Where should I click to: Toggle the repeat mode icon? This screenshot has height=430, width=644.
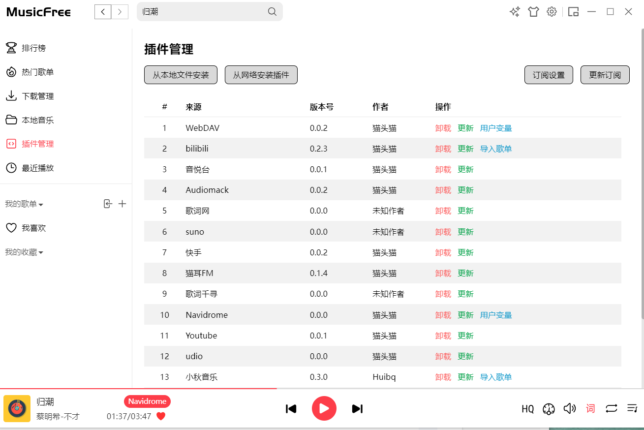tap(611, 408)
